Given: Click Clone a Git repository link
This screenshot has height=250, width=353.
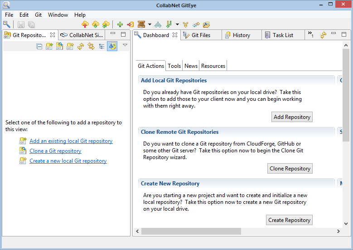Looking at the screenshot, I should pyautogui.click(x=55, y=151).
